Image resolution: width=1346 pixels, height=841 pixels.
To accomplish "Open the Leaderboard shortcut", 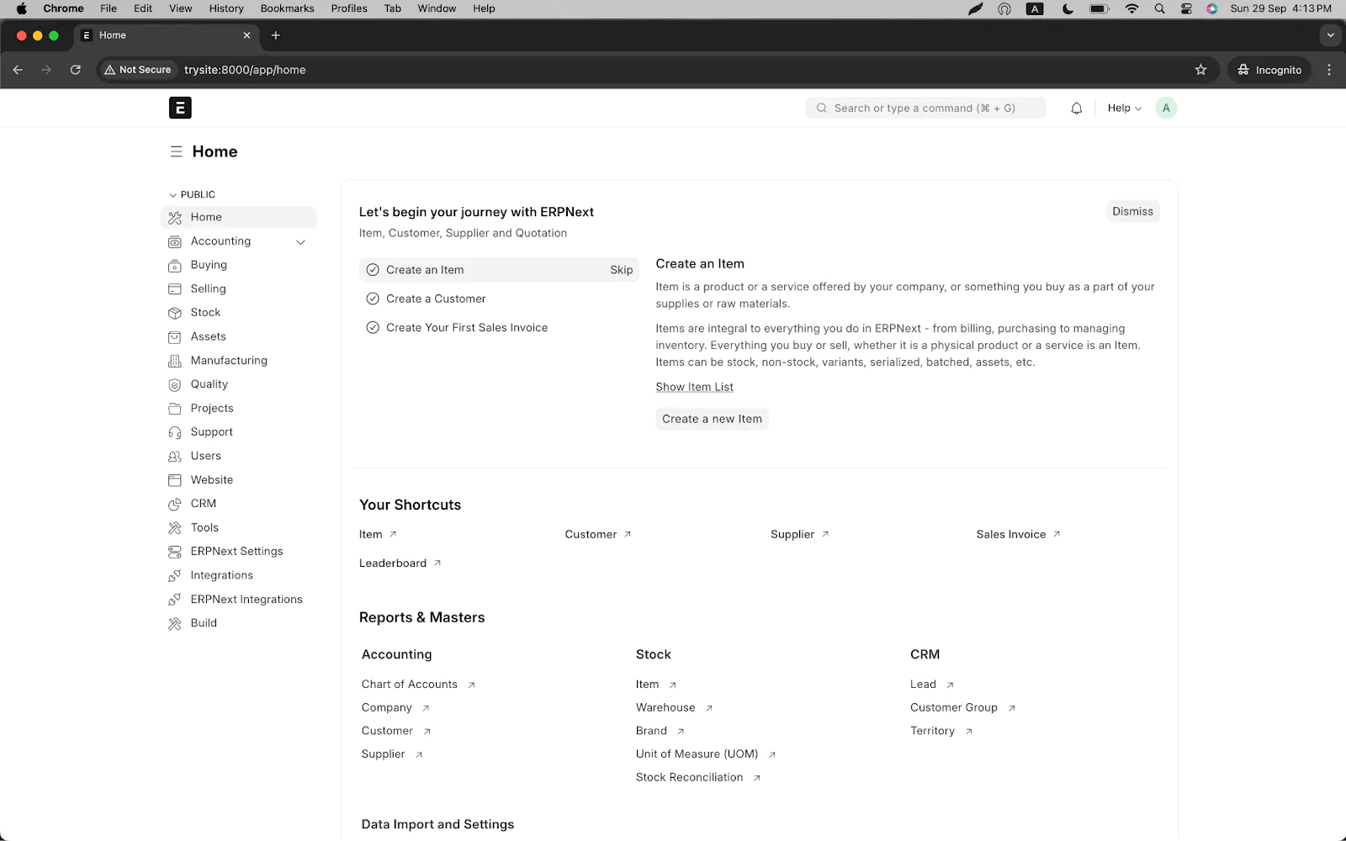I will click(x=400, y=563).
